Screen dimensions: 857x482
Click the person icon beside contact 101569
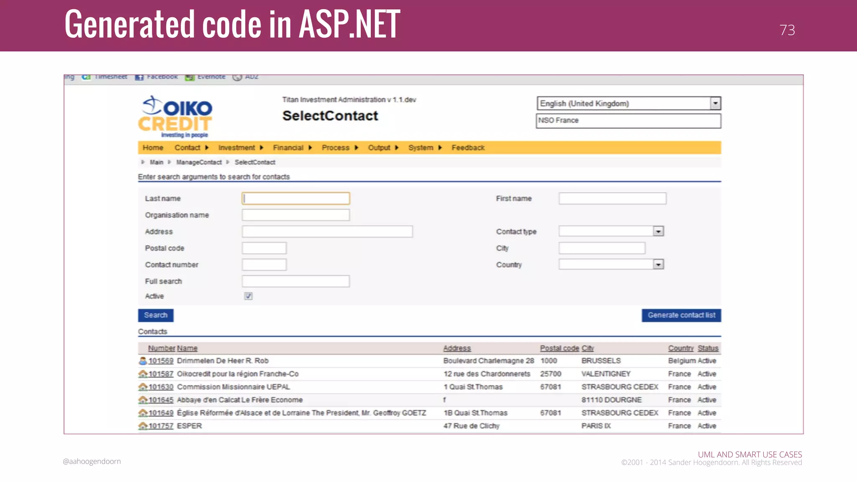point(143,361)
